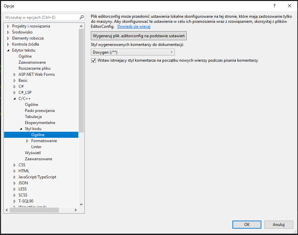Click the help question mark icon
The image size is (298, 235).
pos(274,6)
